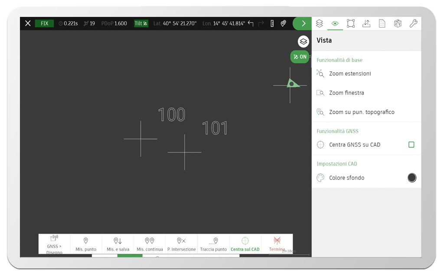Select the Vista eye tab

click(335, 23)
